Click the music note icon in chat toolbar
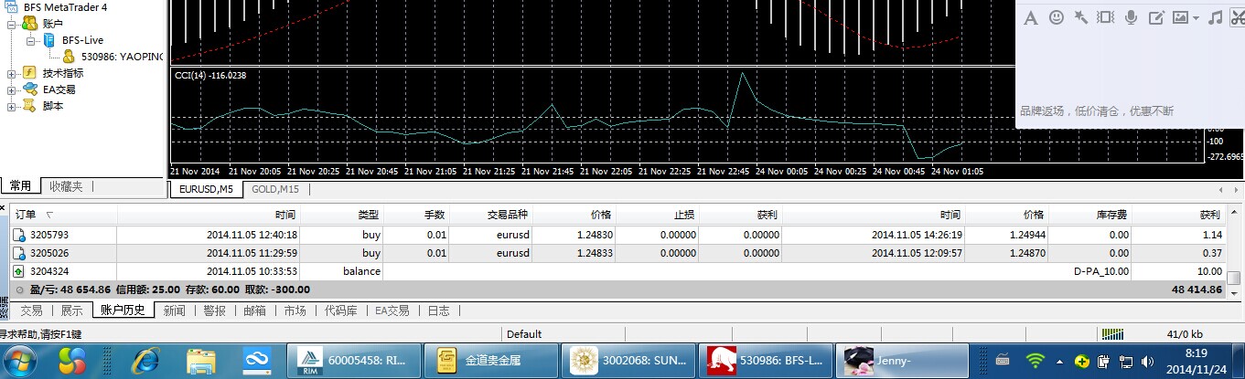 click(x=1215, y=17)
